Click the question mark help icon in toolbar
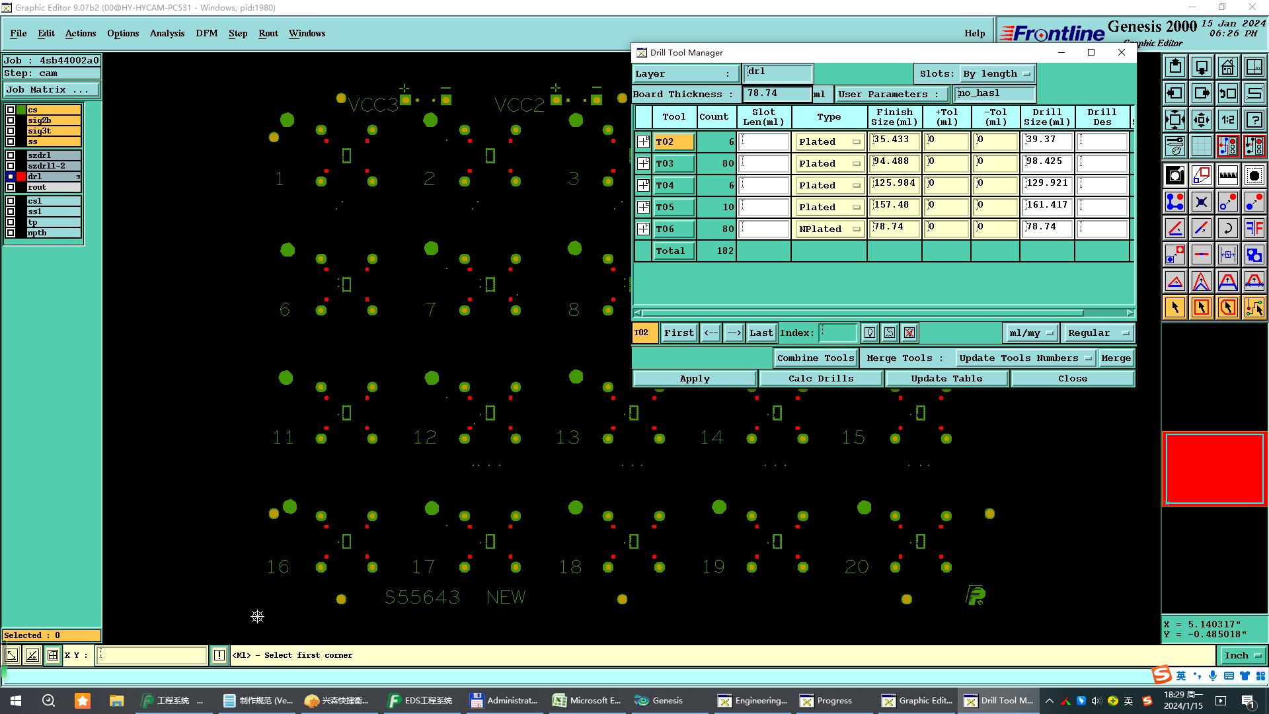 tap(1254, 120)
